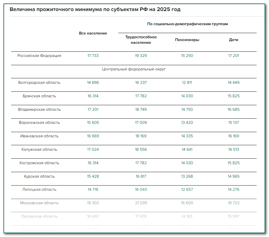
Task: Click the "По социально-демографическим группам" header
Action: tap(187, 24)
